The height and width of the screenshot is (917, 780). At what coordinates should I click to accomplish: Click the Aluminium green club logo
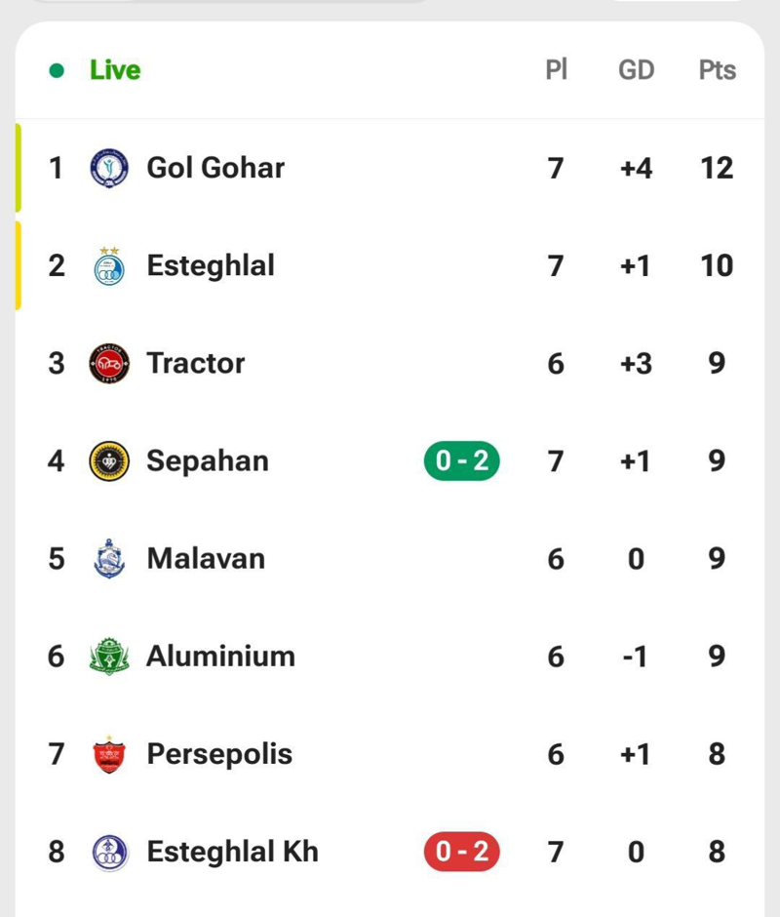click(109, 657)
